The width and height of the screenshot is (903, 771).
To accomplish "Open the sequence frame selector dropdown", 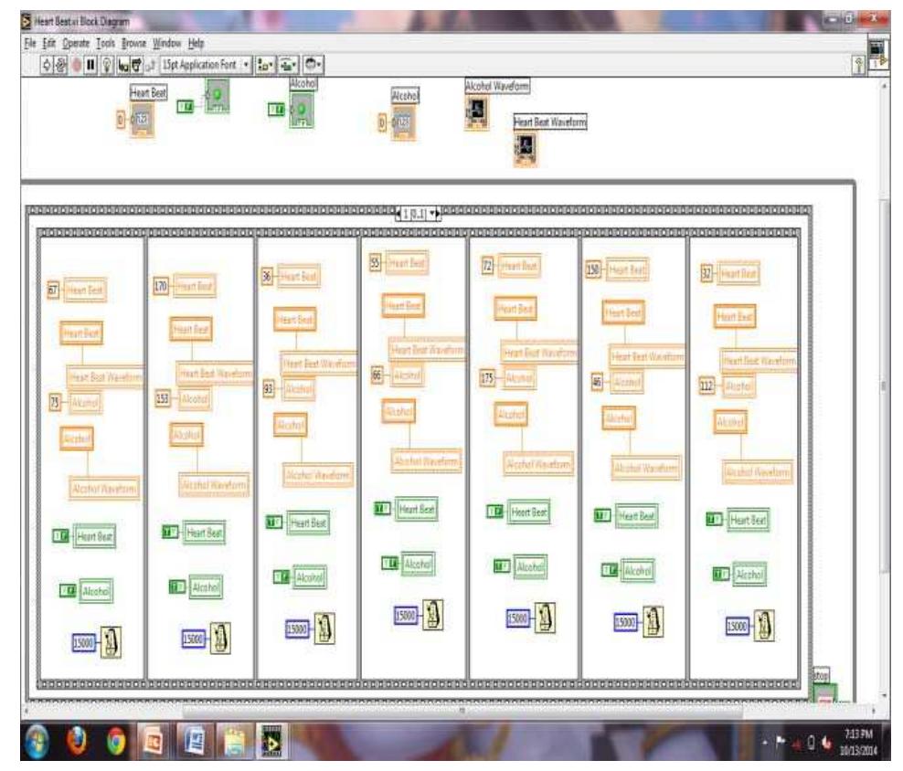I will (431, 214).
